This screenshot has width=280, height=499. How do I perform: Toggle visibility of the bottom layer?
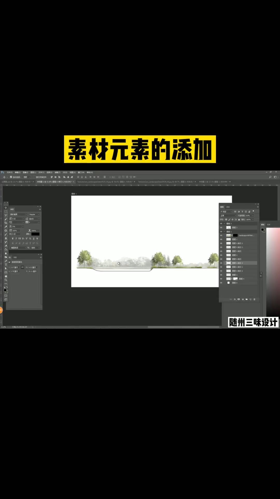point(221,283)
